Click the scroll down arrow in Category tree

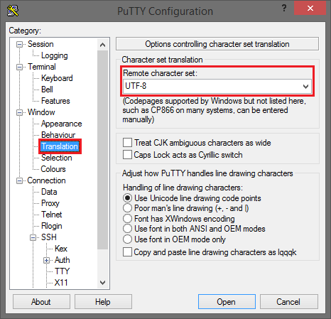click(102, 282)
